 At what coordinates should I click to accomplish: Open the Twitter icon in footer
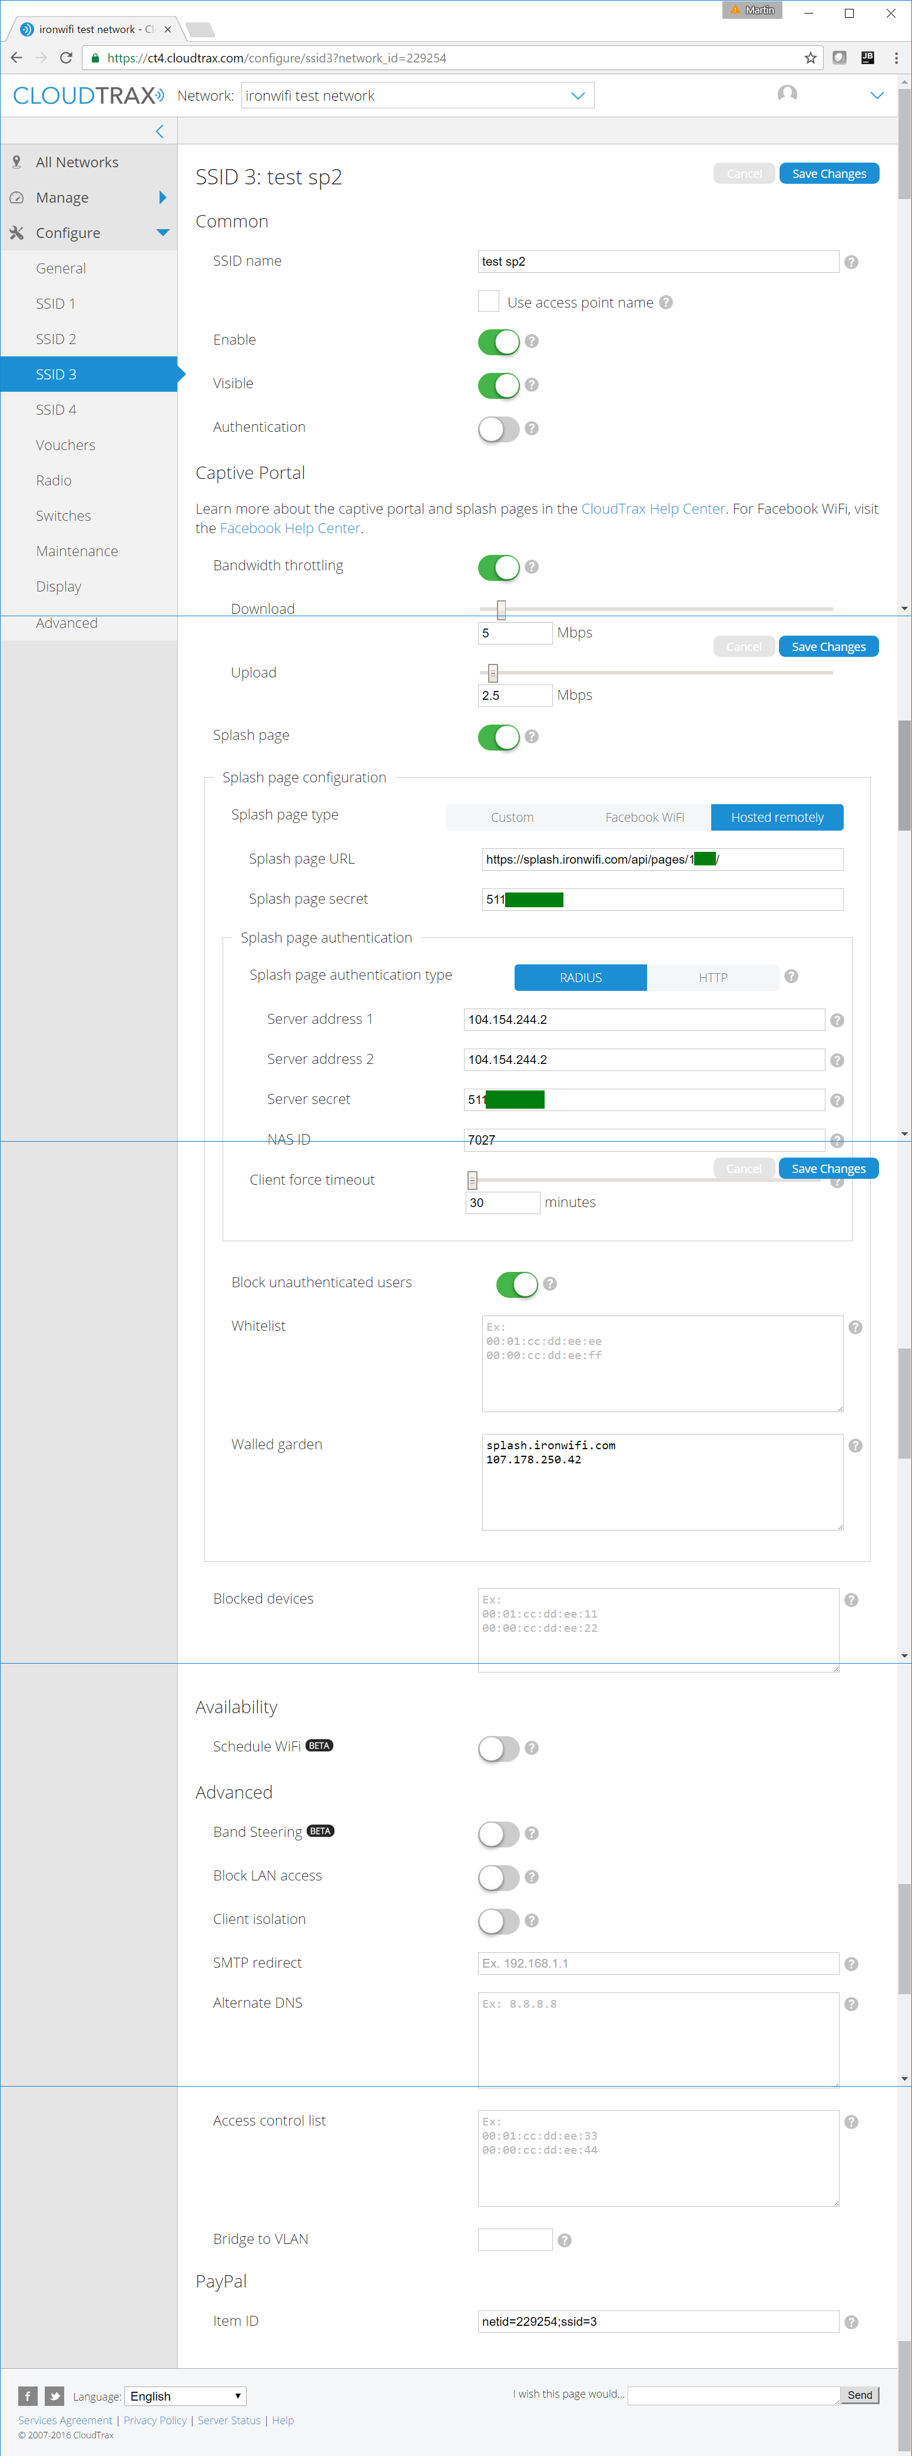coord(54,2395)
